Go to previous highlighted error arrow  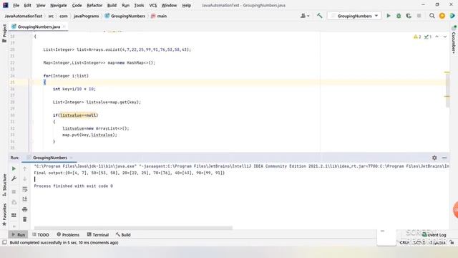(x=437, y=37)
